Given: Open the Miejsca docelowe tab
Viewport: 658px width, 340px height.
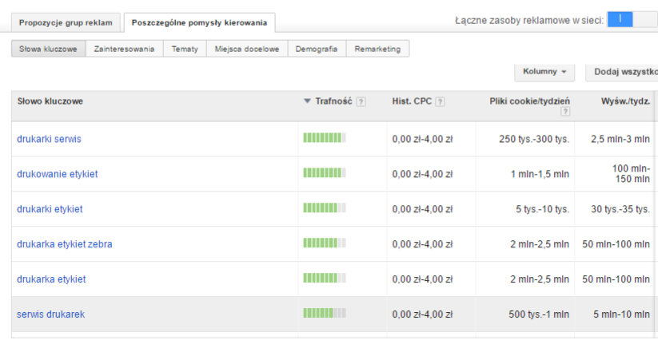Looking at the screenshot, I should [x=247, y=49].
